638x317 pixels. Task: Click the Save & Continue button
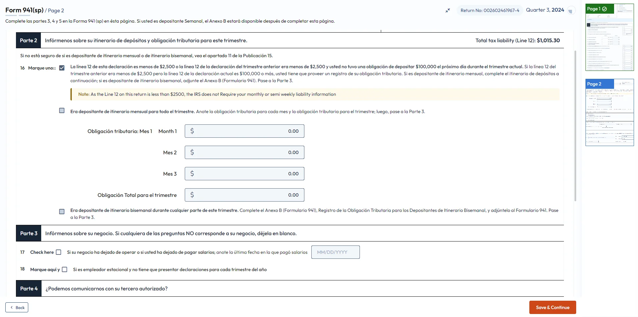coord(553,307)
